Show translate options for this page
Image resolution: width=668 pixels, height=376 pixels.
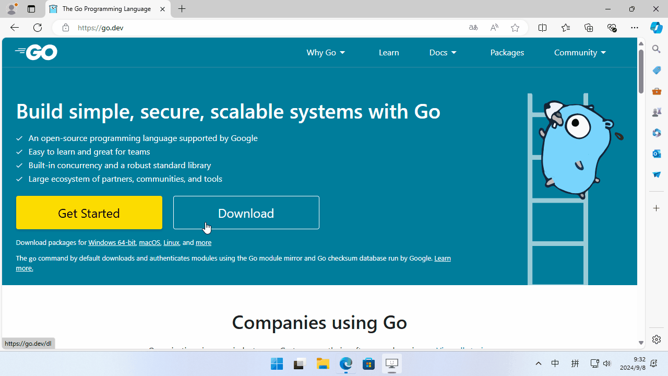(473, 28)
